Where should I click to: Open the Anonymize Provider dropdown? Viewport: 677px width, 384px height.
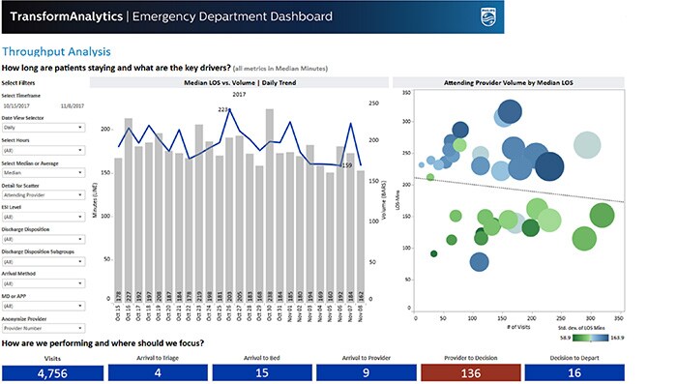[44, 328]
